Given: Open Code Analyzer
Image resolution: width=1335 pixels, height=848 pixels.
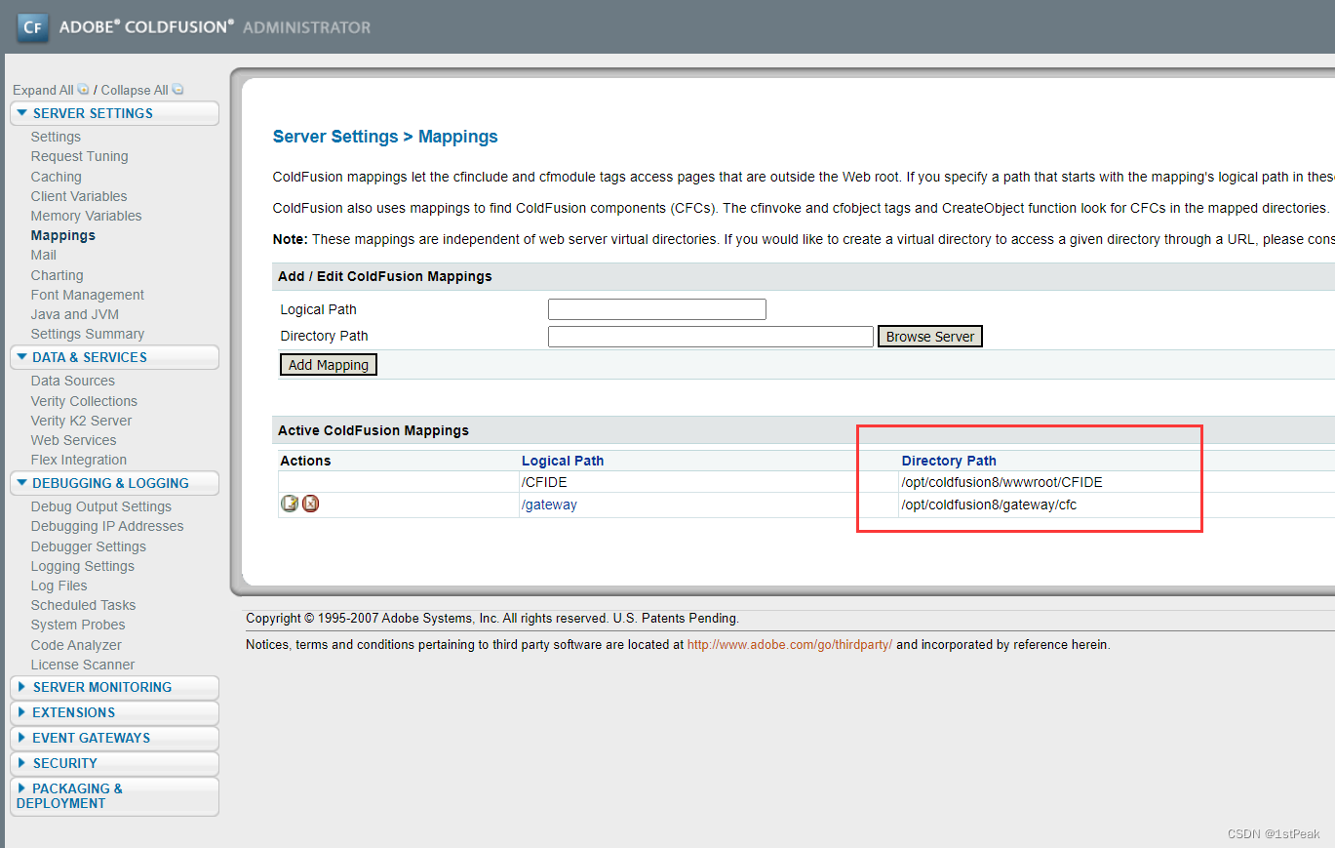Looking at the screenshot, I should point(76,645).
